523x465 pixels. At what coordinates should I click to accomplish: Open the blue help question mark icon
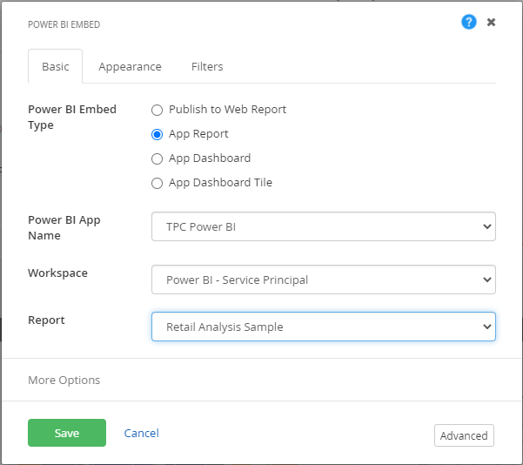click(469, 22)
